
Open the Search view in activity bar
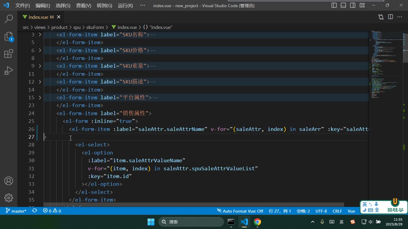(x=9, y=19)
